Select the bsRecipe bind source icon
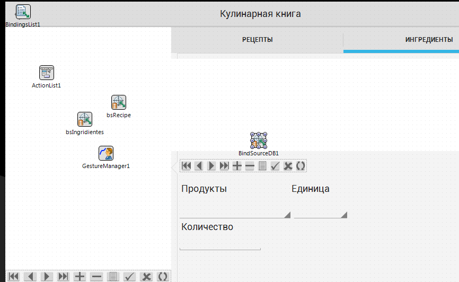The image size is (459, 282). [119, 102]
